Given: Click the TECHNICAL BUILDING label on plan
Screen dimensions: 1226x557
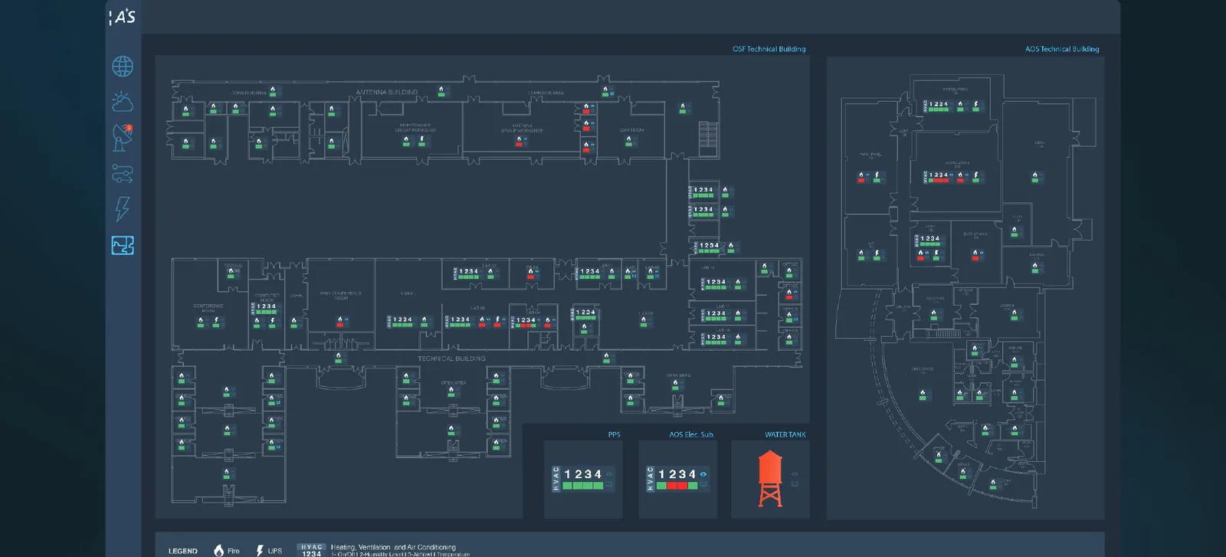Looking at the screenshot, I should 451,359.
